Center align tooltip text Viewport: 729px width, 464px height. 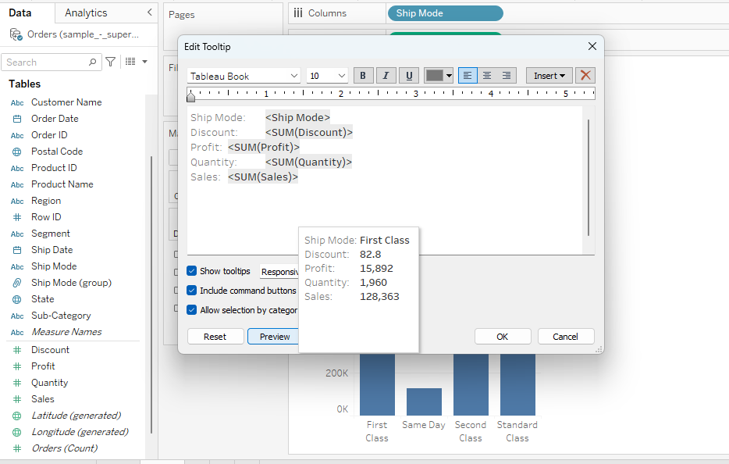click(487, 76)
